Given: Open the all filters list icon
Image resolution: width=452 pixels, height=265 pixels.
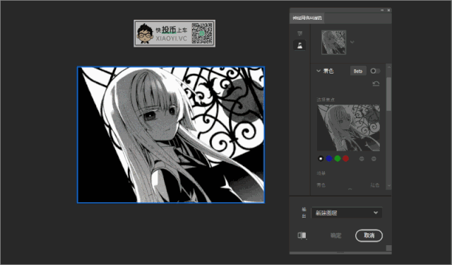Looking at the screenshot, I should pyautogui.click(x=299, y=33).
